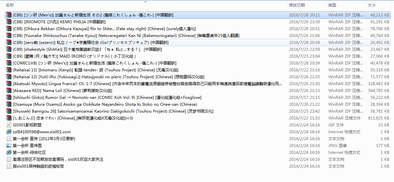This screenshot has width=394, height=182.
Task: Sort by 修改日期 column header
Action: [297, 5]
